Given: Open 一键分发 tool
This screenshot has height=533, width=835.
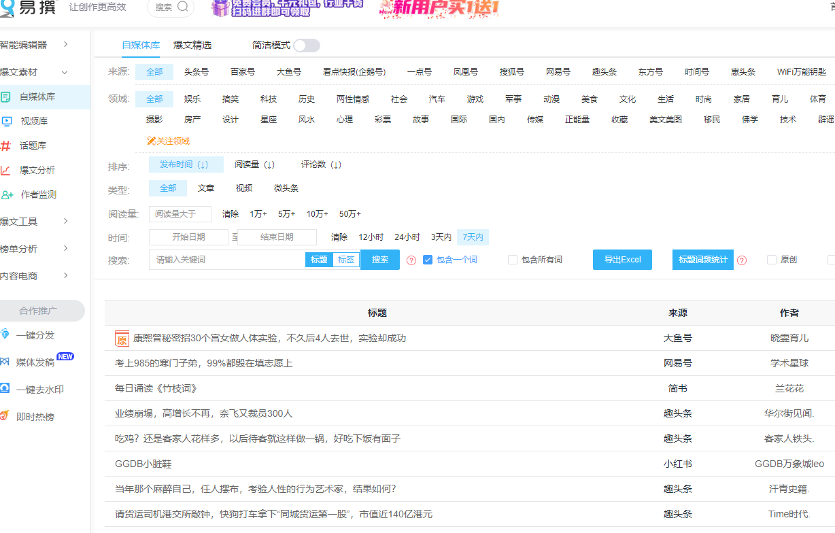Looking at the screenshot, I should pyautogui.click(x=35, y=335).
